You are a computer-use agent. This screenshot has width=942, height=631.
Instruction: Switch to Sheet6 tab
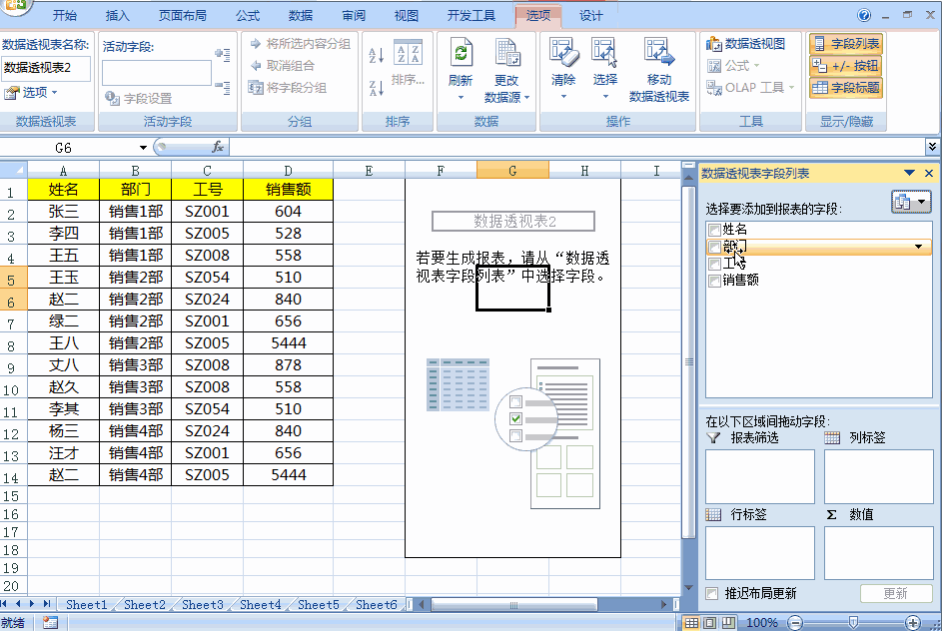[x=376, y=605]
